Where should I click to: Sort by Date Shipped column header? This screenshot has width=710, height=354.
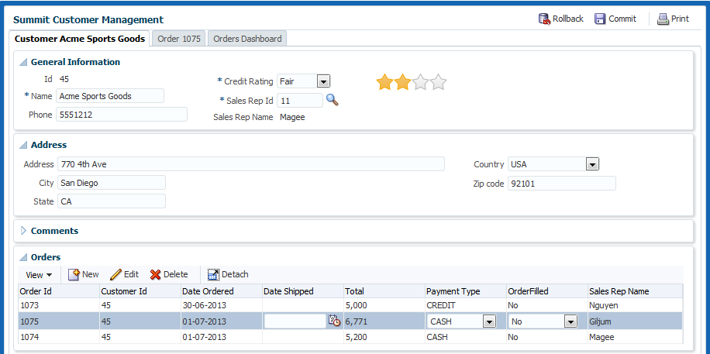click(302, 291)
